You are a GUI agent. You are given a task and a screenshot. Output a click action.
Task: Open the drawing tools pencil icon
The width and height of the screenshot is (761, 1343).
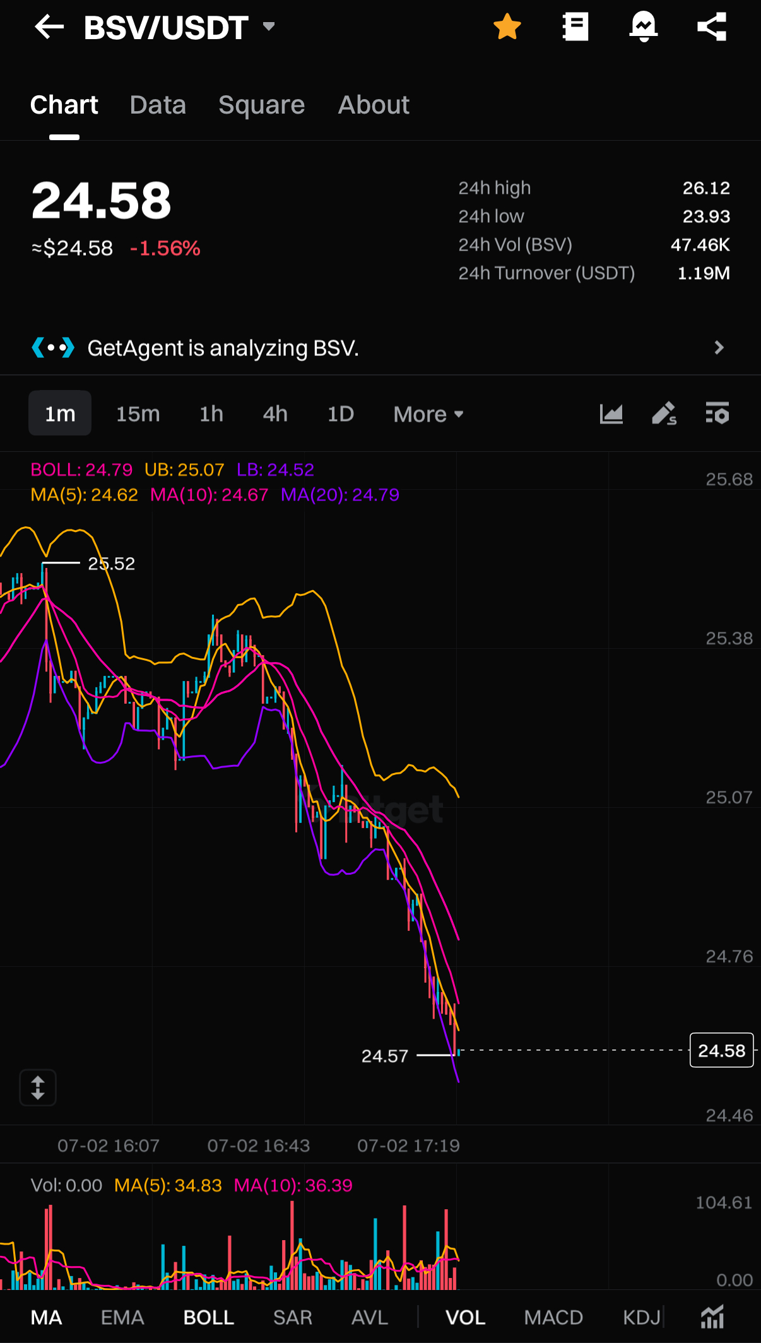[664, 414]
